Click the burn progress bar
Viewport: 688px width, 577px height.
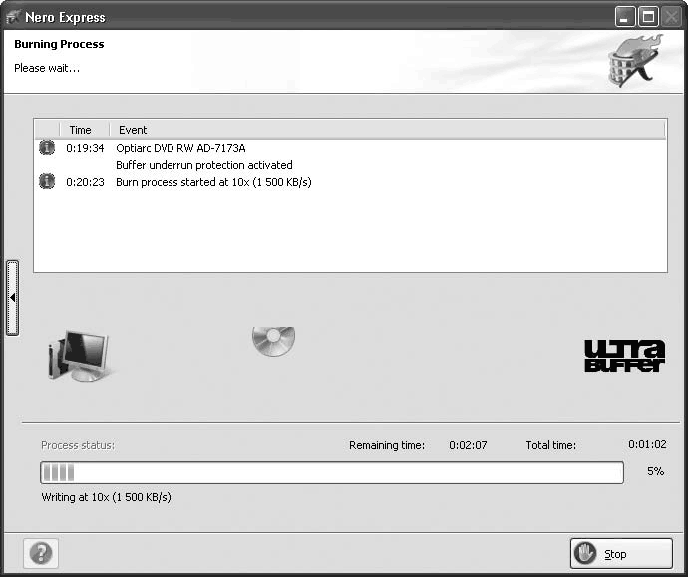tap(331, 473)
